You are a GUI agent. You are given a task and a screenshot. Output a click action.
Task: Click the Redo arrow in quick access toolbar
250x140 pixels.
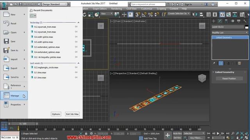(x=32, y=4)
